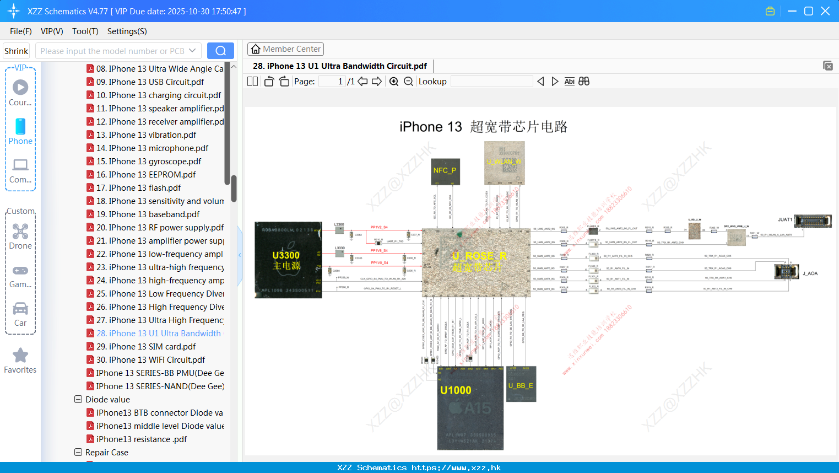Go to the next page arrow
Image resolution: width=839 pixels, height=473 pixels.
click(x=377, y=82)
